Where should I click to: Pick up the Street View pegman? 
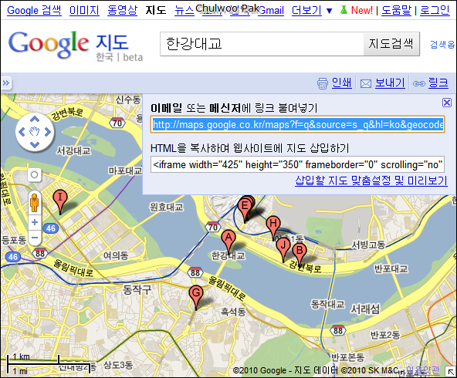pos(35,203)
